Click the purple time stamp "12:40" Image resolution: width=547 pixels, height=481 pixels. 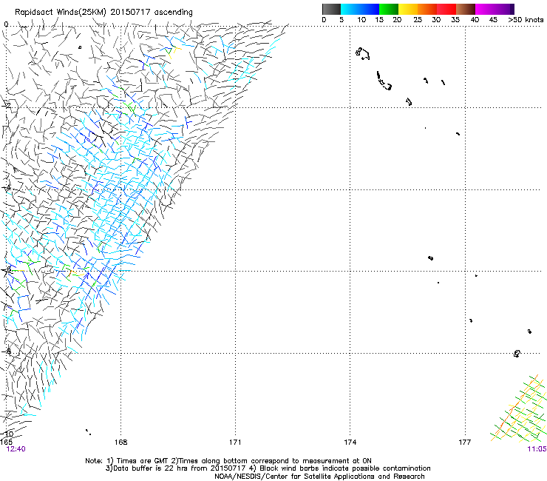pyautogui.click(x=16, y=449)
